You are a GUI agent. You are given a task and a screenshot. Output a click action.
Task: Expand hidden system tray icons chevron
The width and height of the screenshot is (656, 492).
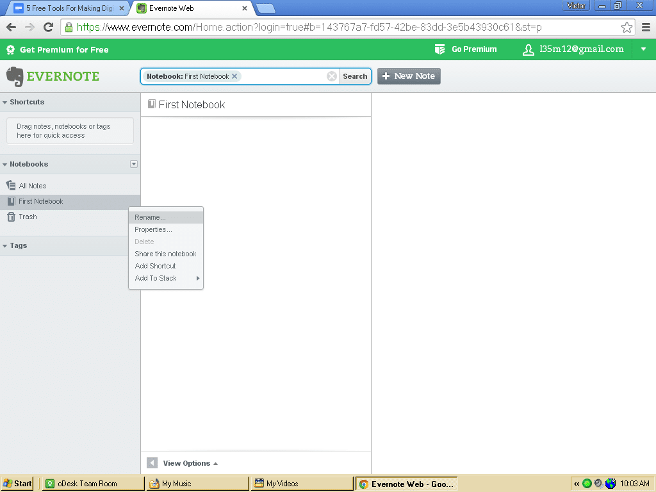(577, 484)
